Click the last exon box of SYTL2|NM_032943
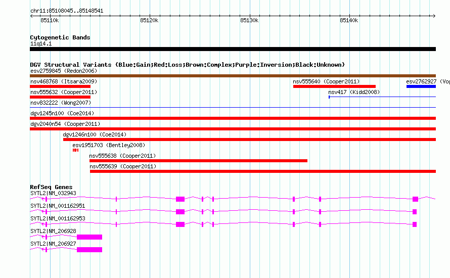The width and height of the screenshot is (450, 278). click(x=415, y=199)
